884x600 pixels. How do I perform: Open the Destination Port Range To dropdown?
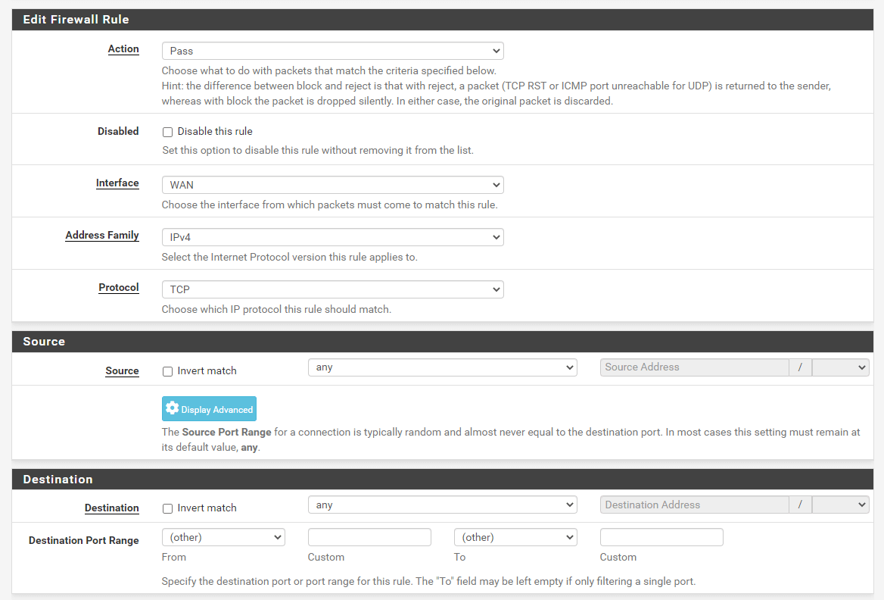click(515, 536)
